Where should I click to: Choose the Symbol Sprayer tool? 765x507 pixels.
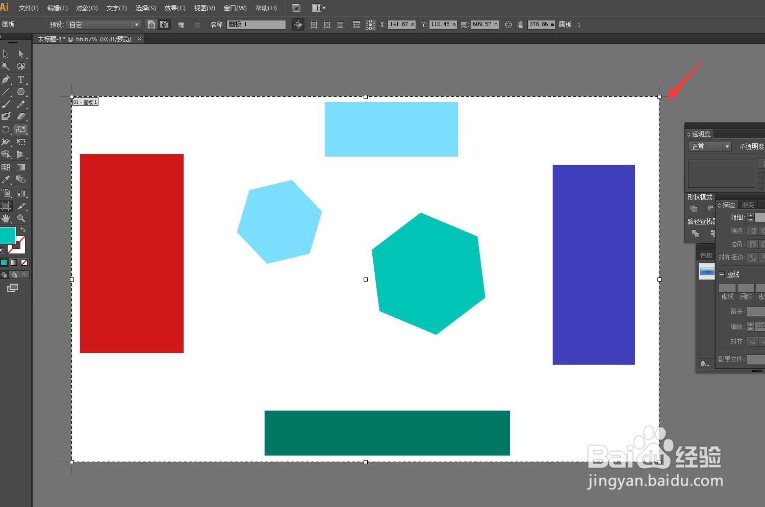pyautogui.click(x=6, y=193)
